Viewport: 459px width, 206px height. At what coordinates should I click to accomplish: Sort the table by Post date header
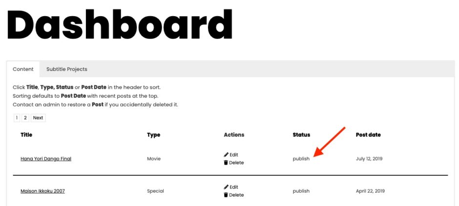tap(368, 135)
